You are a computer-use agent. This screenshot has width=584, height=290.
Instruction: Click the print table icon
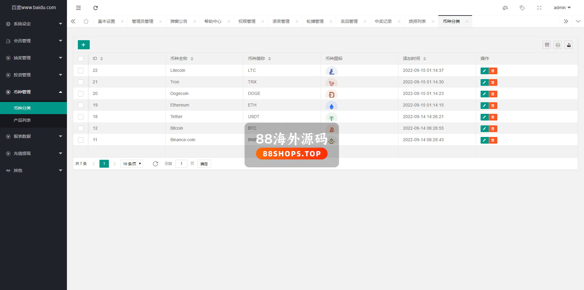(558, 45)
